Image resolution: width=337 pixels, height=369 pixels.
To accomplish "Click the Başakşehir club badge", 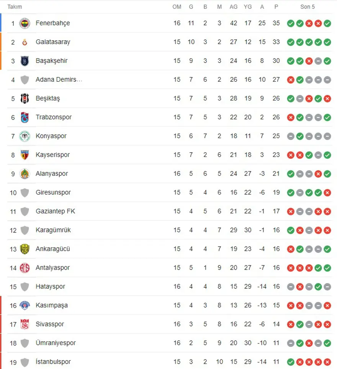I will tap(25, 61).
